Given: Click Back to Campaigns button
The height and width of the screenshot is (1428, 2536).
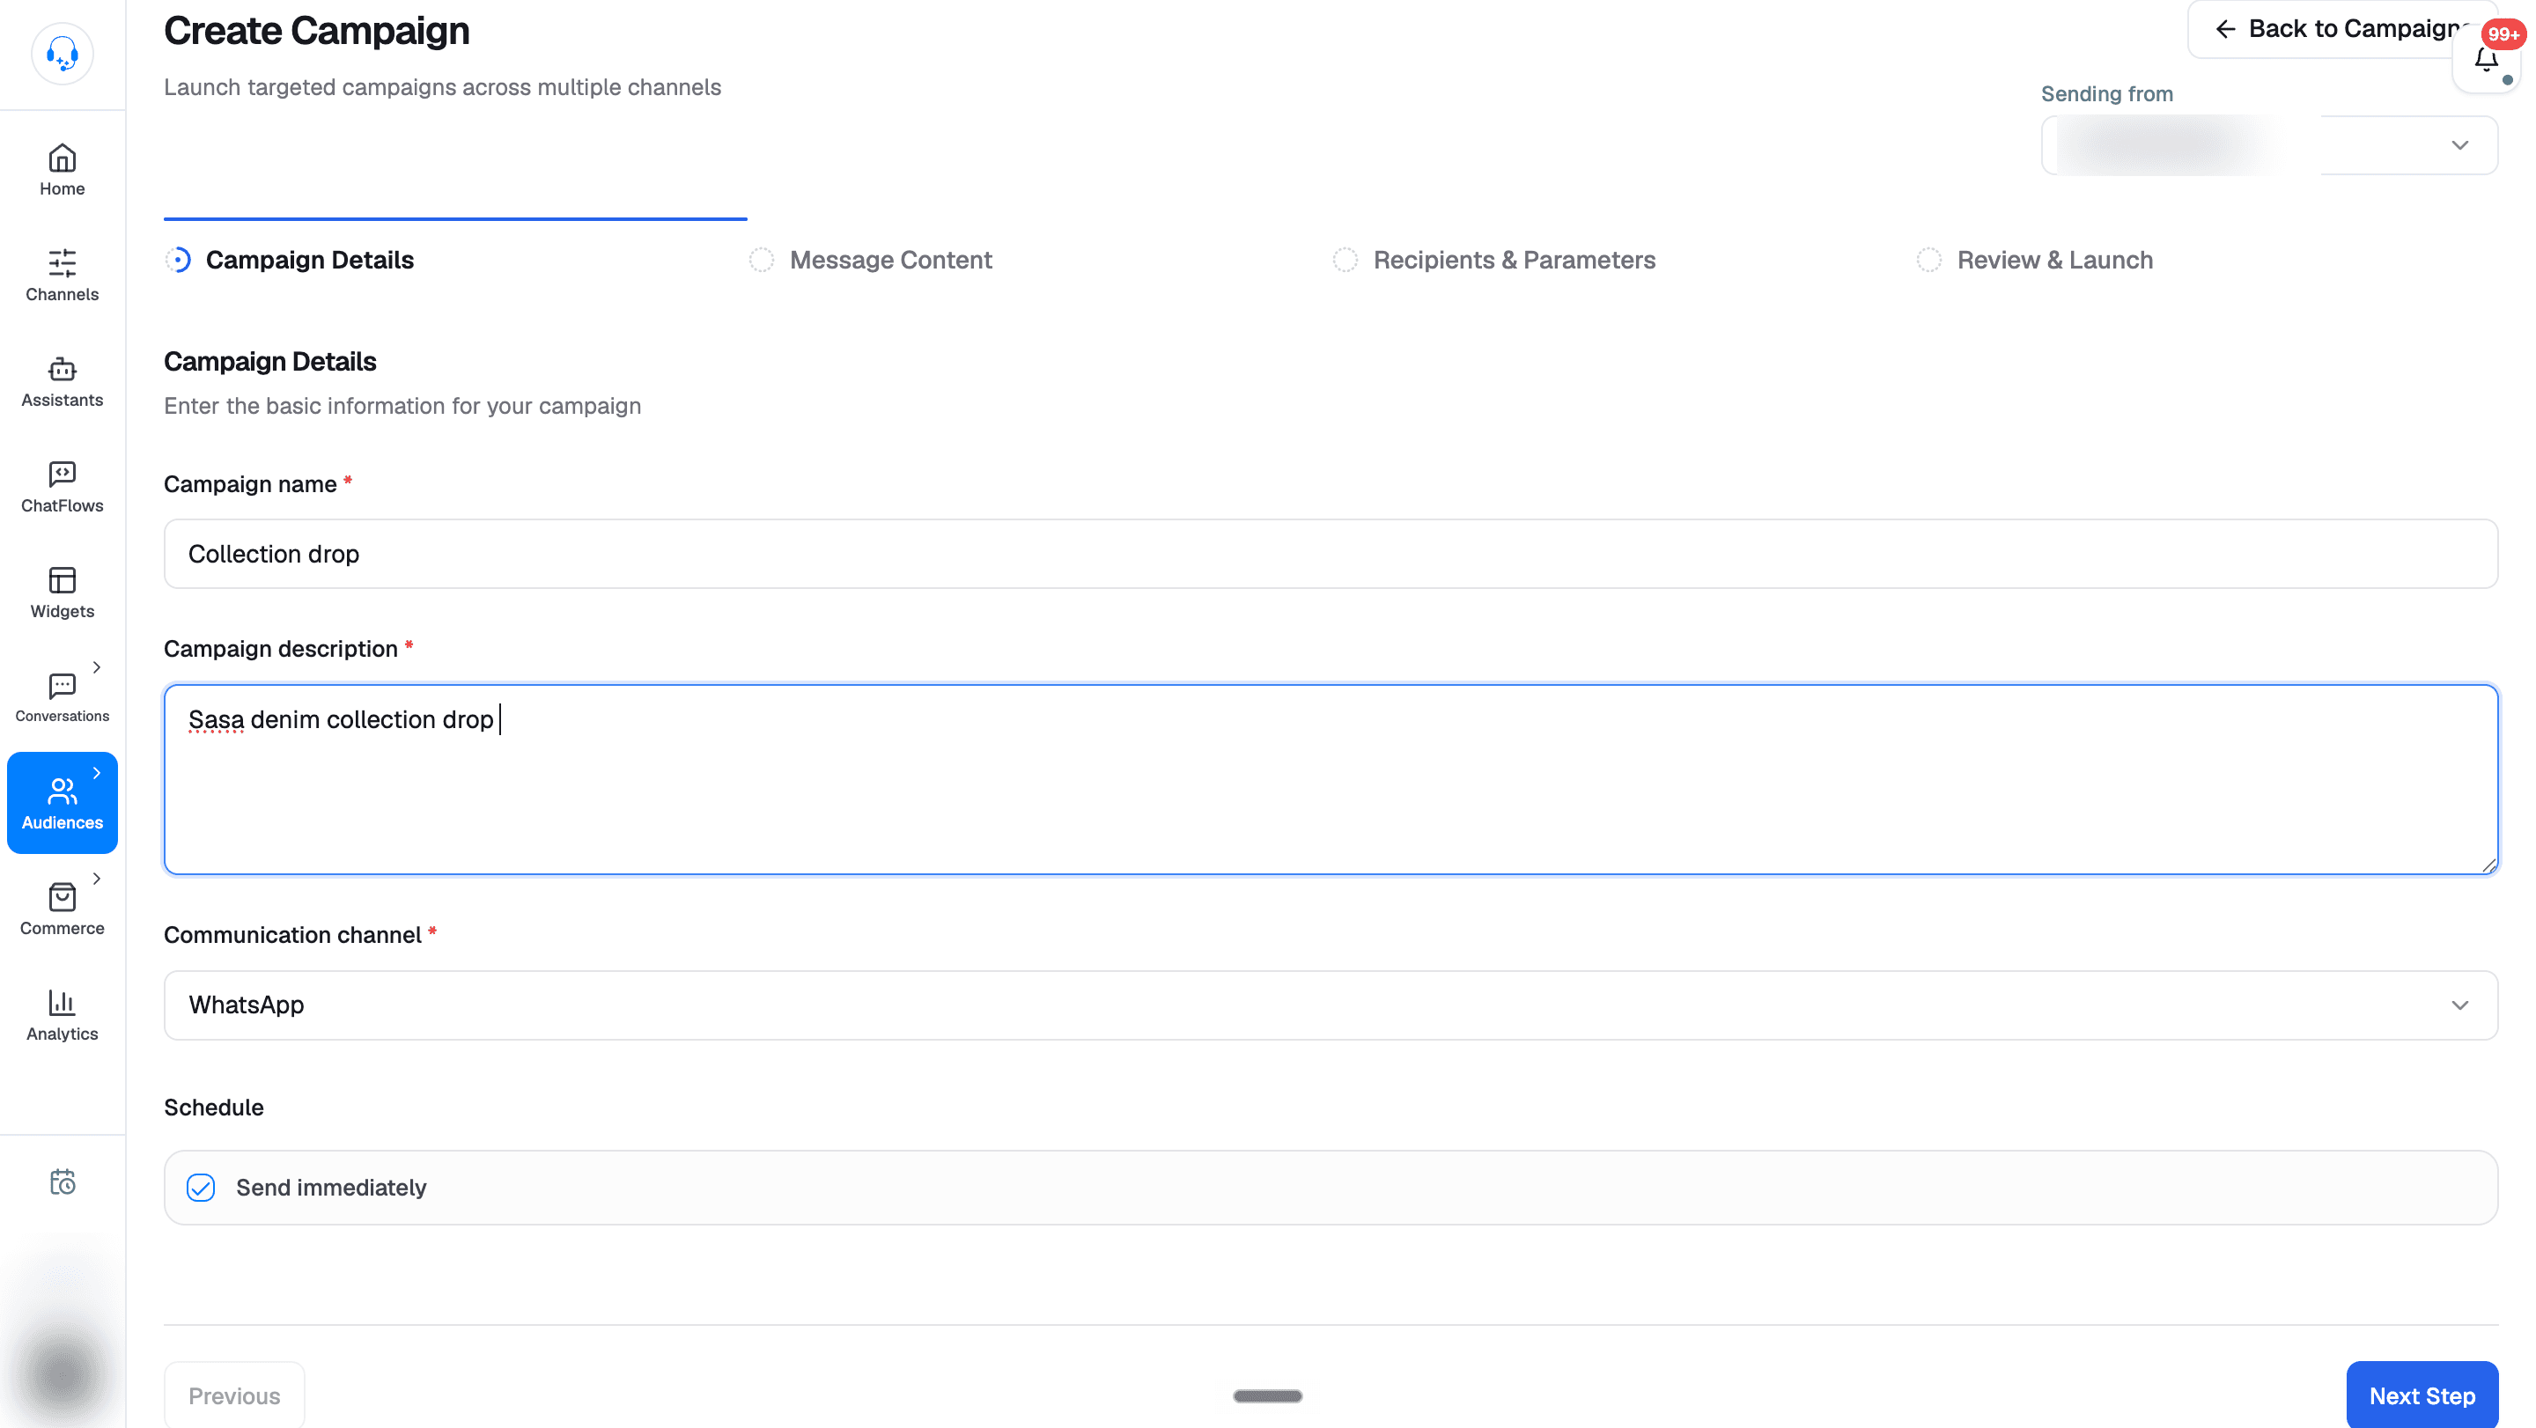Looking at the screenshot, I should [2343, 28].
